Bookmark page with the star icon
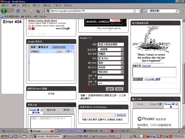Image resolution: width=185 pixels, height=139 pixels. tap(134, 11)
